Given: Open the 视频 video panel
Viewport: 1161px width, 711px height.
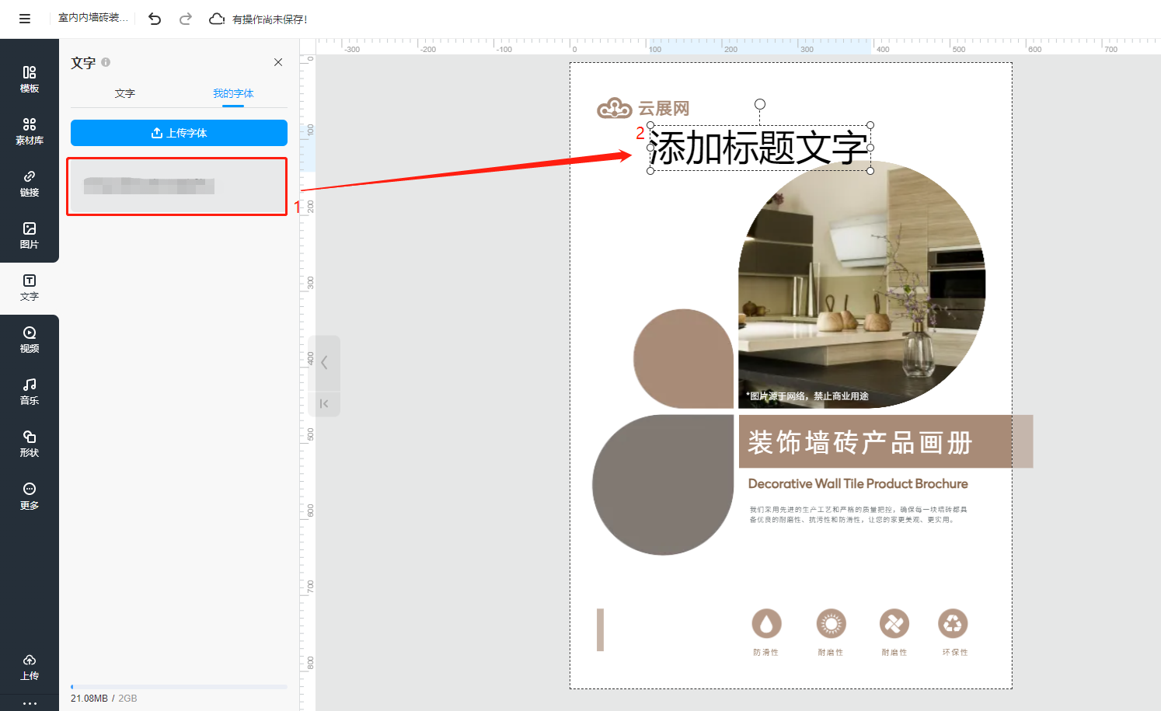Looking at the screenshot, I should (x=30, y=340).
